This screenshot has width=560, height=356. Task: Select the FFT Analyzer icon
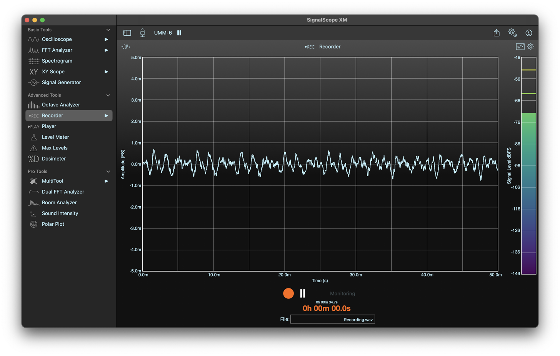33,50
